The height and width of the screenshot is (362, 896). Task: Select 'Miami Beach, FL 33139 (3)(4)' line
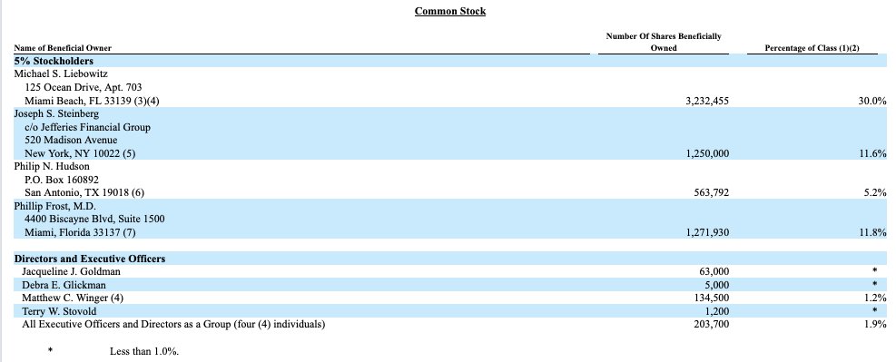point(92,101)
